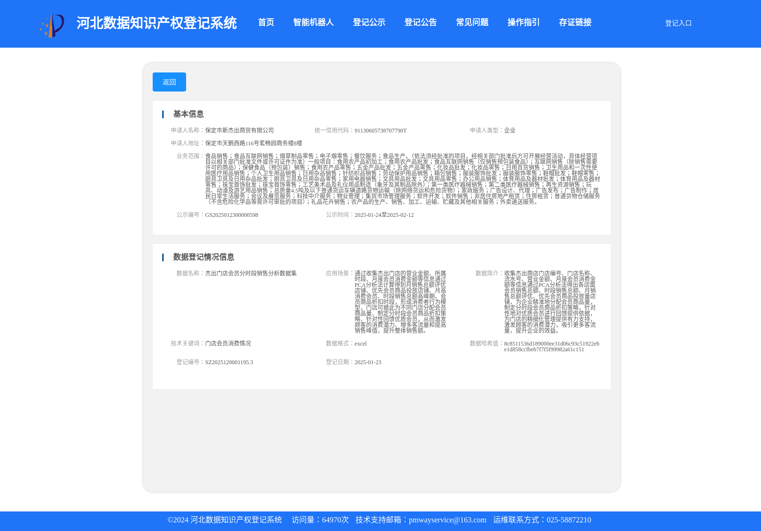The width and height of the screenshot is (761, 531).
Task: Click the 技术关键词 label
Action: [188, 343]
